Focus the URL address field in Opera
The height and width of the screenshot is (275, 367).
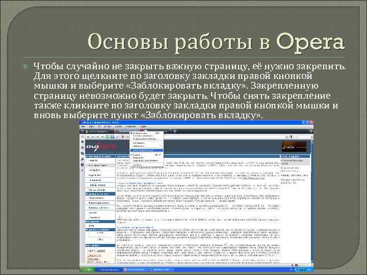[x=203, y=137]
